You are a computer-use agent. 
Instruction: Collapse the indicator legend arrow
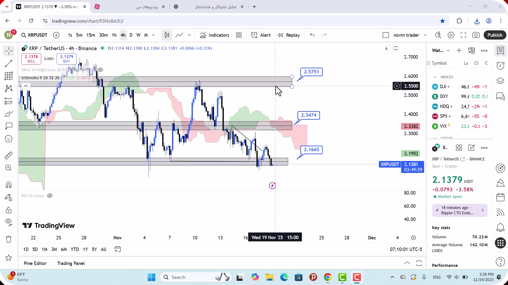(26, 86)
